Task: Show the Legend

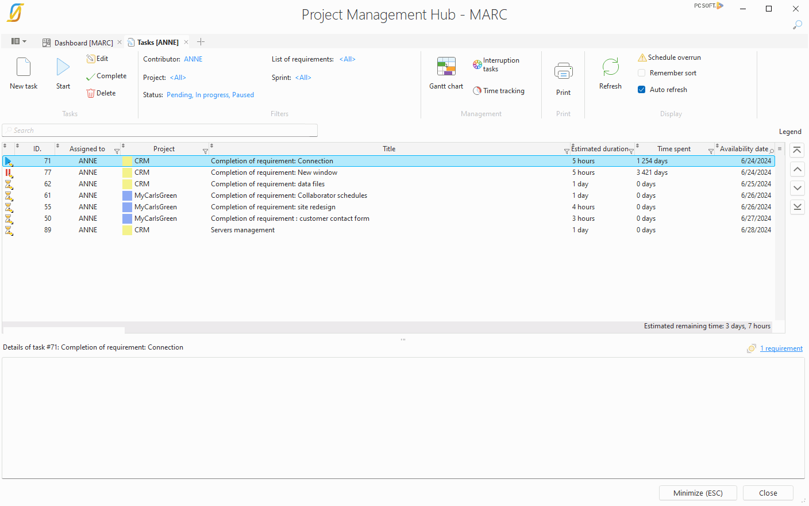Action: (x=790, y=132)
